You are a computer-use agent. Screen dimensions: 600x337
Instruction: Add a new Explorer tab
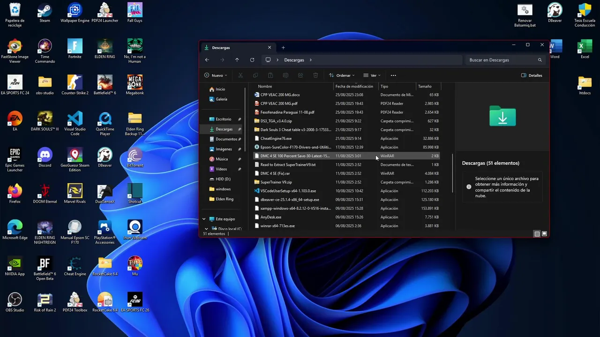coord(283,47)
